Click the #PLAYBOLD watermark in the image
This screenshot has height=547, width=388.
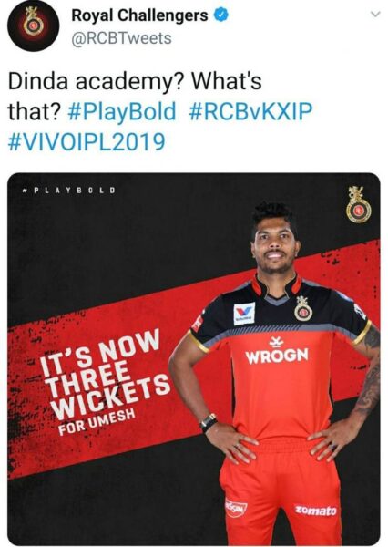[68, 191]
